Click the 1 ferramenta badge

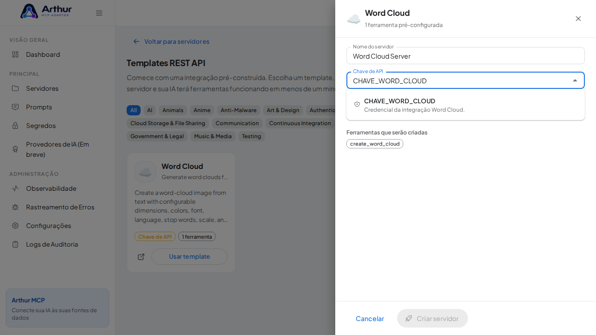point(197,236)
